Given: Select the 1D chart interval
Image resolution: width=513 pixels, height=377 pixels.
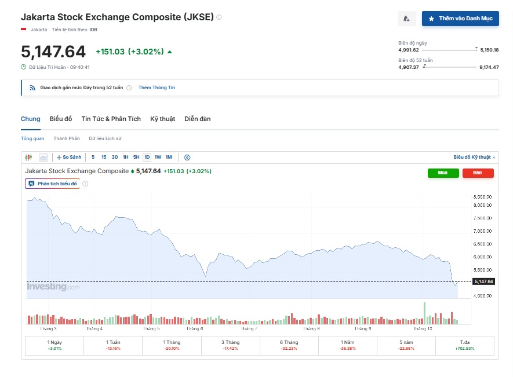Looking at the screenshot, I should 147,158.
